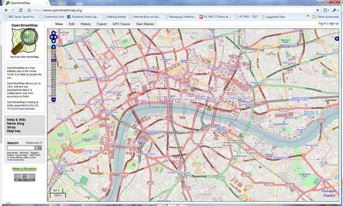Image resolution: width=343 pixels, height=206 pixels.
Task: Open the Chrome page menu dropdown
Action: point(326,10)
